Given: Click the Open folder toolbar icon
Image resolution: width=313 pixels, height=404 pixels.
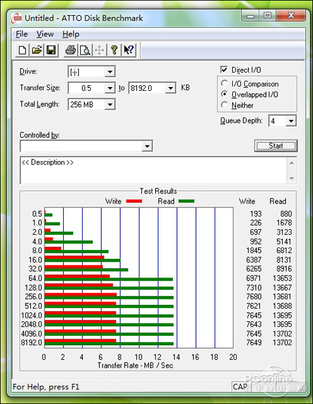Looking at the screenshot, I should pos(37,50).
